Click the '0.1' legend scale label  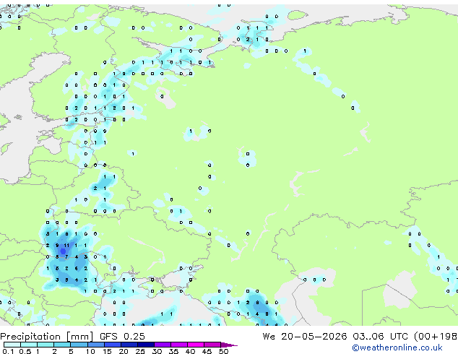(x=8, y=351)
